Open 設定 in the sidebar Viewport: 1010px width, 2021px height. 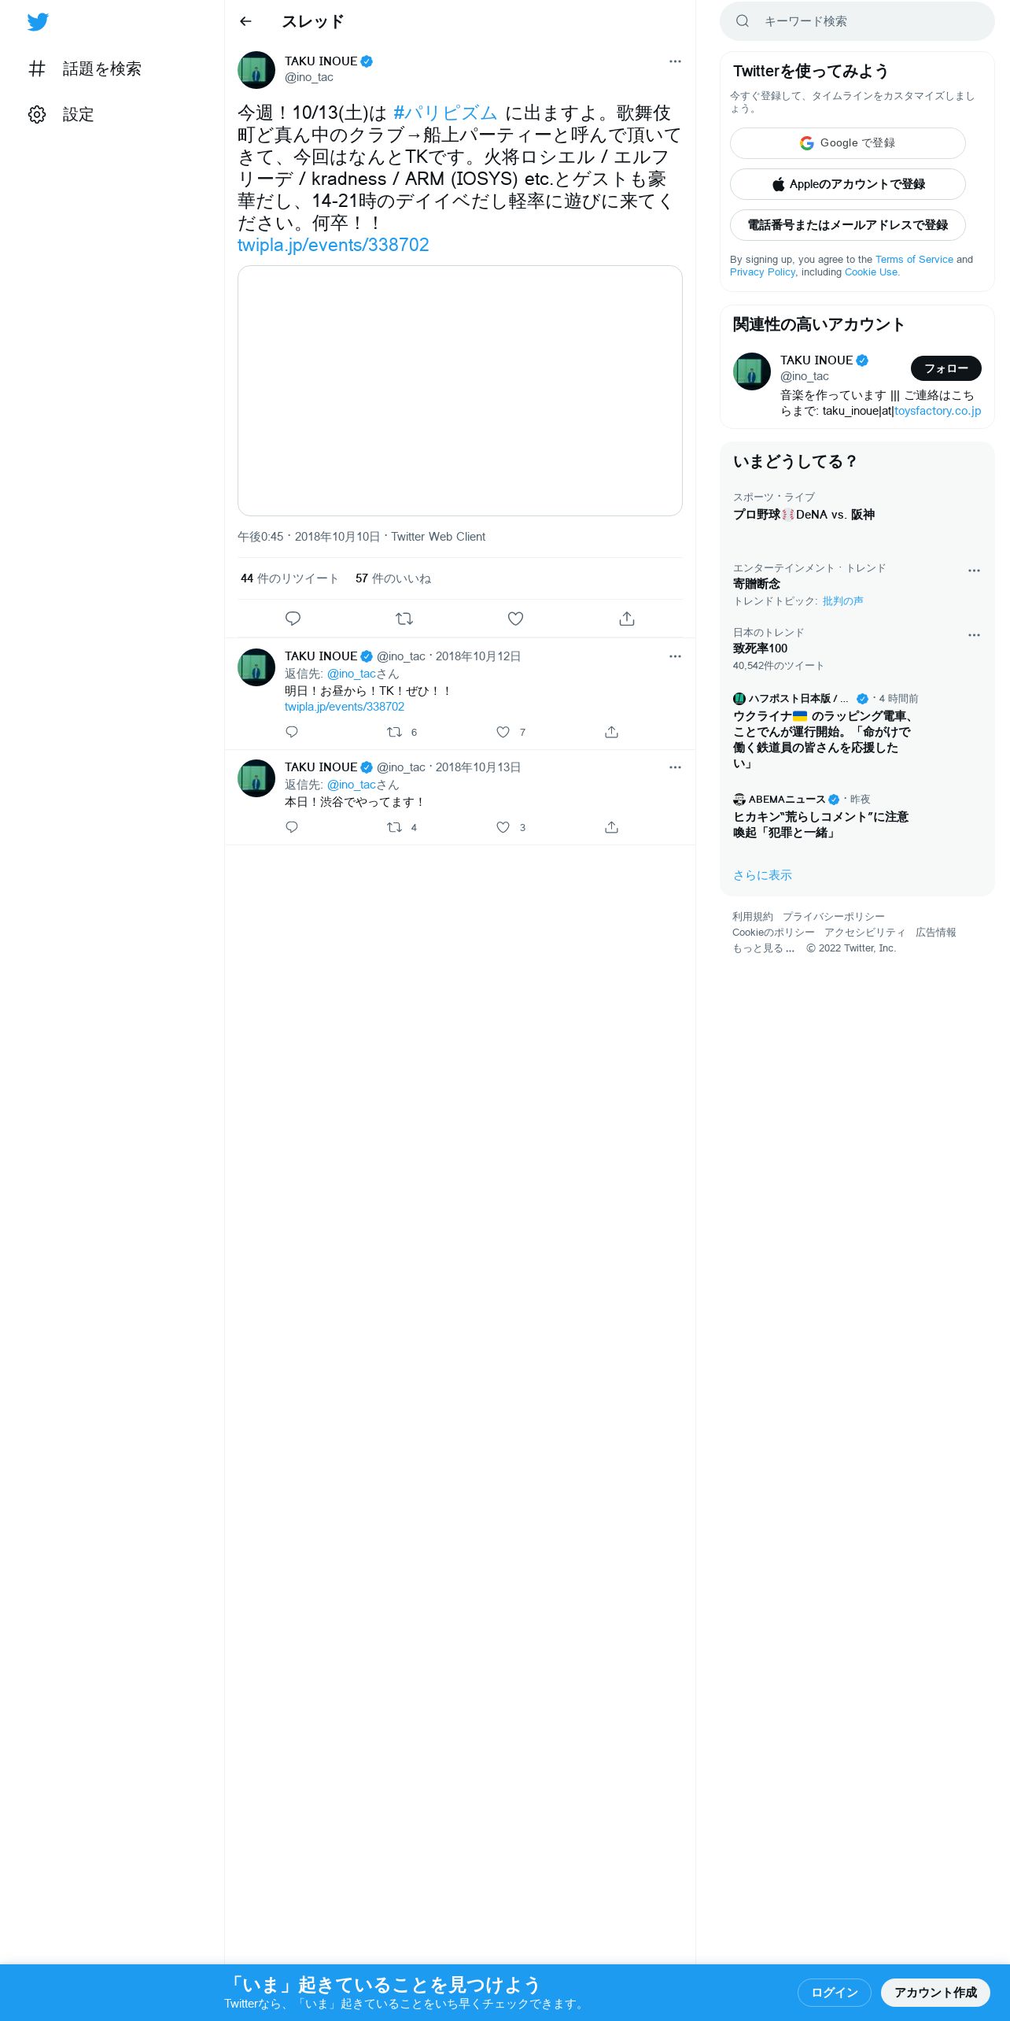pos(61,115)
